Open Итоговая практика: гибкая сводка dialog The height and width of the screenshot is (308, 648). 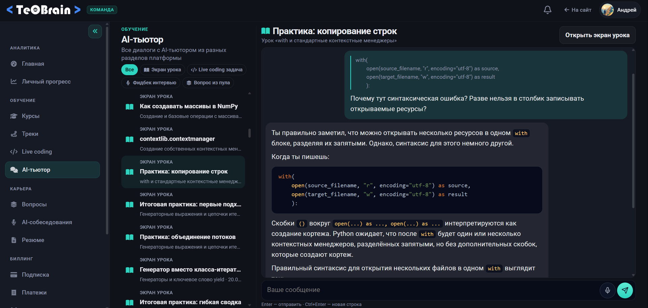point(183,298)
